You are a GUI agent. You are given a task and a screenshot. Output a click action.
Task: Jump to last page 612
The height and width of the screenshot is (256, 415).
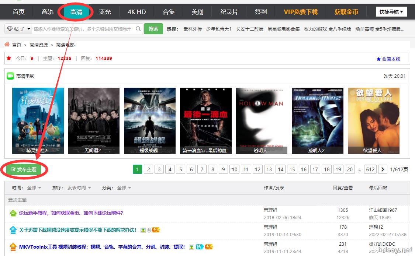[370, 169]
